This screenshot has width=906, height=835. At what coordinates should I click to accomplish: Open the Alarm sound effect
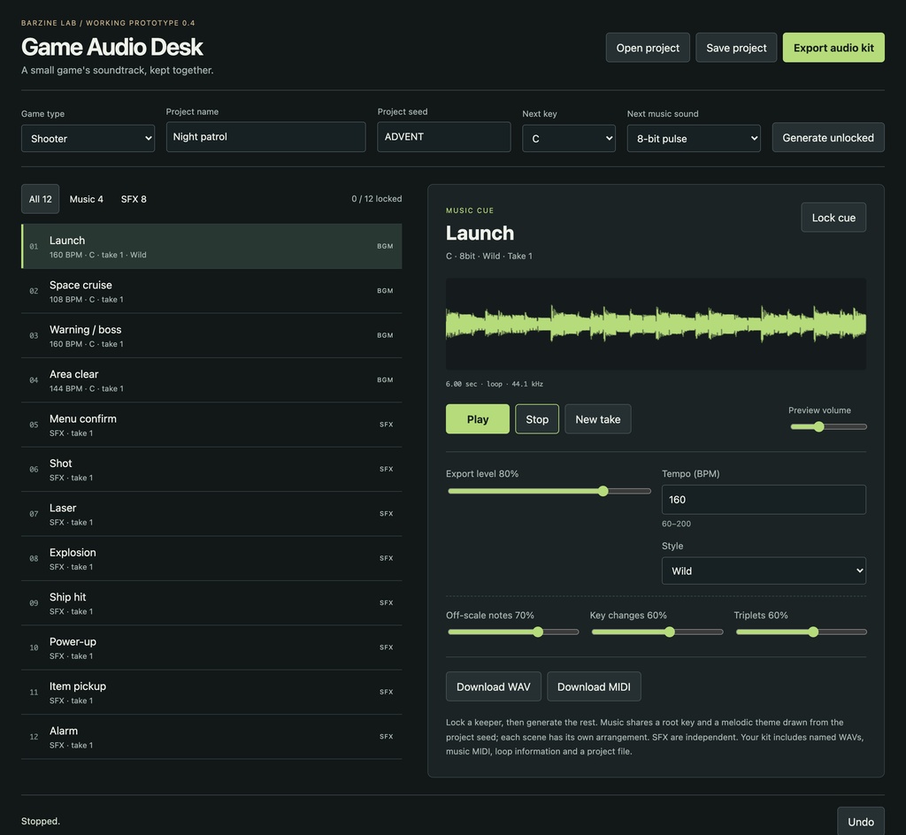pyautogui.click(x=211, y=737)
